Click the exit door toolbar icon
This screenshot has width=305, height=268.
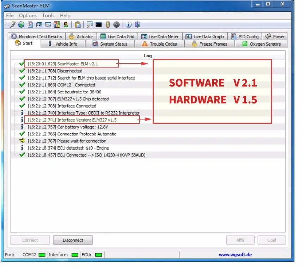tap(138, 25)
